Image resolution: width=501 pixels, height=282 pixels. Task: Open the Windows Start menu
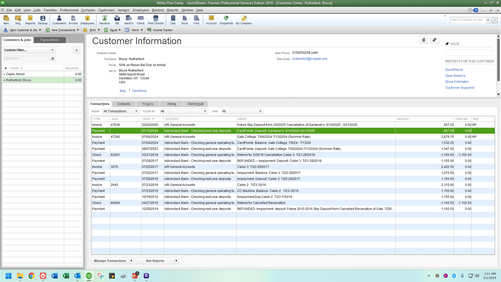point(9,276)
